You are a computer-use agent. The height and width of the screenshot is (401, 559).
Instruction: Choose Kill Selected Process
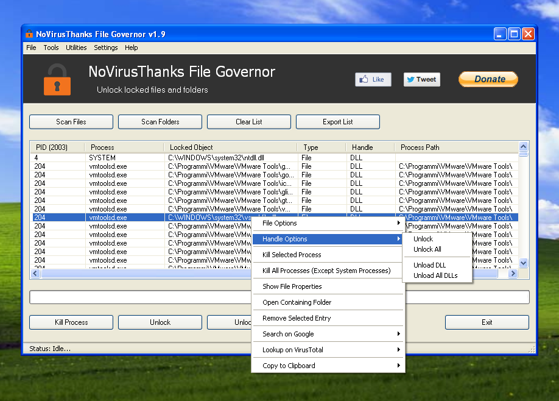click(x=328, y=255)
